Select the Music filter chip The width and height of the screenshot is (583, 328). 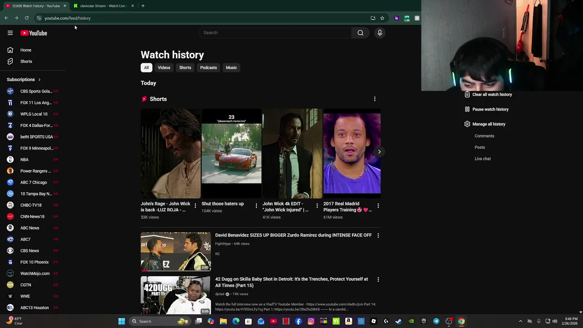(231, 67)
